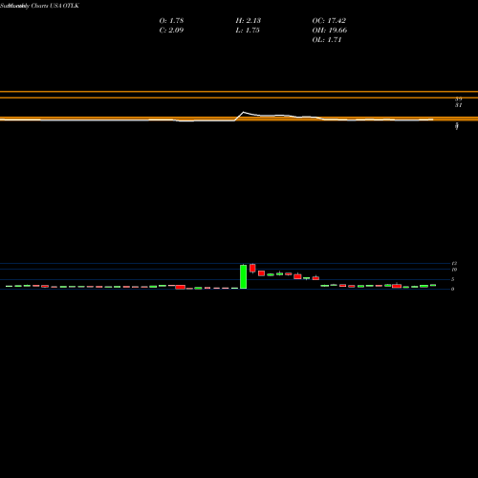This screenshot has height=478, width=478.
Task: Click the 31 label on the upper indicator axis
Action: [x=458, y=105]
